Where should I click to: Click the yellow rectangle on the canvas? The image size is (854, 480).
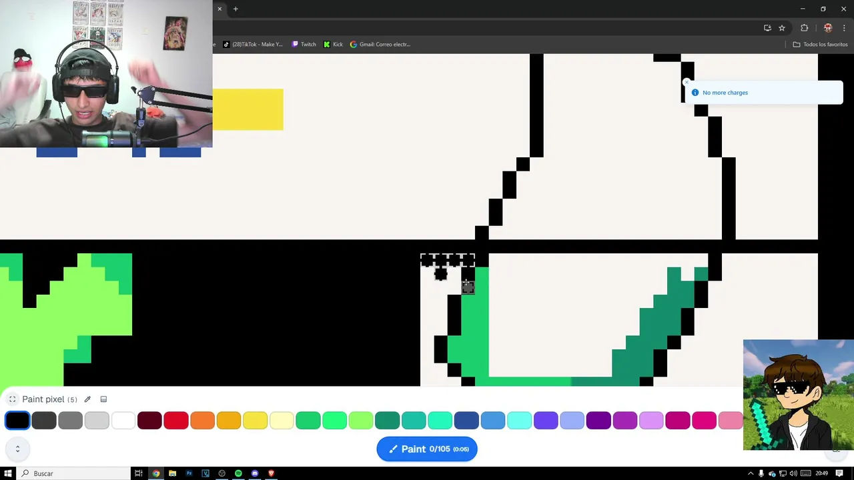click(x=248, y=109)
